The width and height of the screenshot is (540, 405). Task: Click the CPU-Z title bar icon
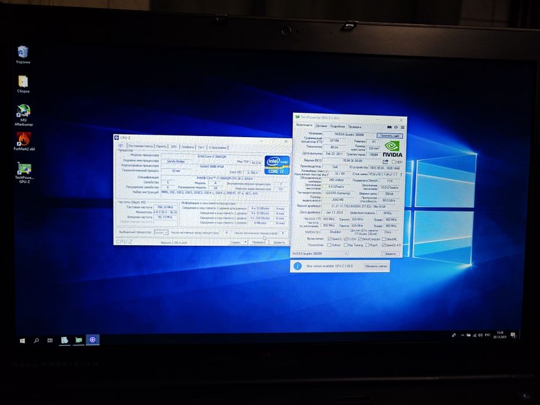(117, 138)
